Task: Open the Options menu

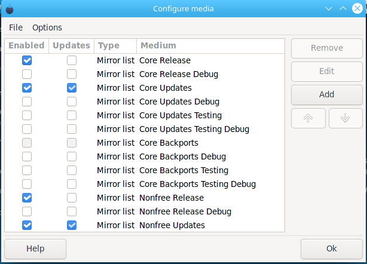Action: [x=47, y=27]
